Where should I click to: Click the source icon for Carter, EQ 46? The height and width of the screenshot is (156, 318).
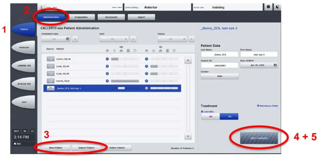[50, 59]
